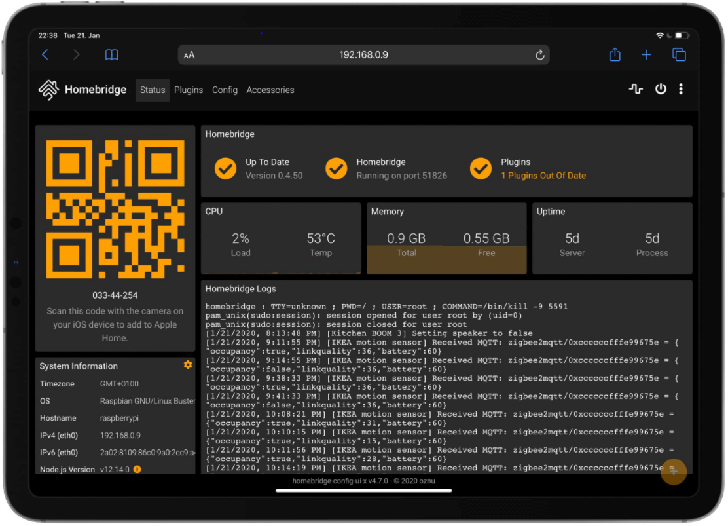Screen dimensions: 728x526
Task: Click the Plugins status checkmark
Action: click(481, 168)
